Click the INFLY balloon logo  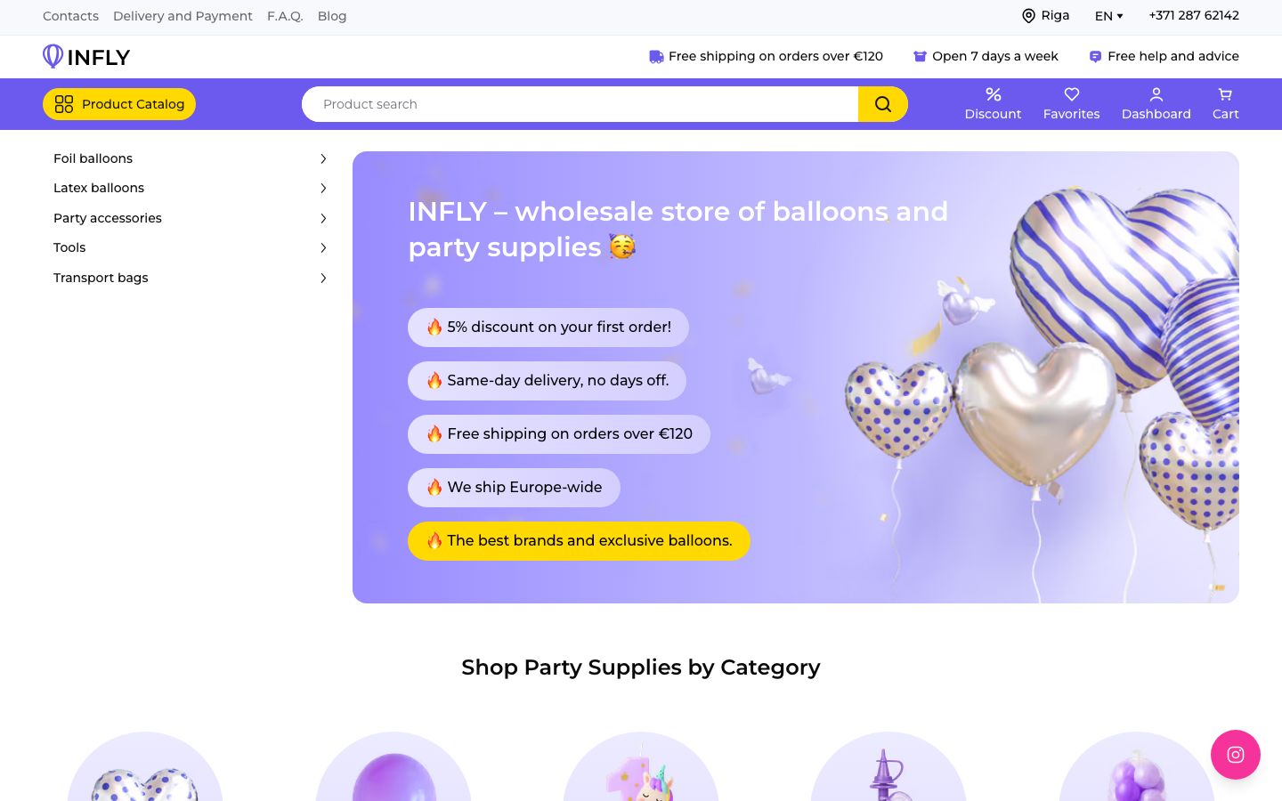click(53, 56)
